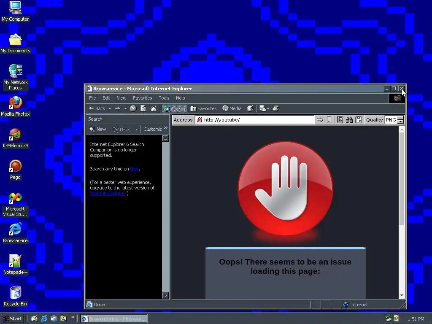Click the Search pane scrollbar up arrow

click(165, 138)
